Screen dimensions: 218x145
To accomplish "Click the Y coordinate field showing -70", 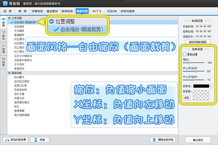I will point(209,80).
